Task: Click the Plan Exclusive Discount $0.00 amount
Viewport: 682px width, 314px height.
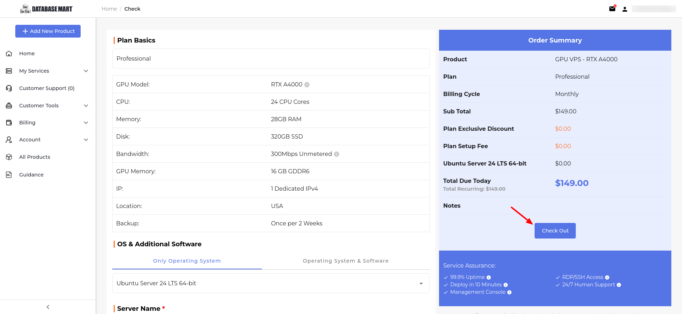Action: (563, 129)
